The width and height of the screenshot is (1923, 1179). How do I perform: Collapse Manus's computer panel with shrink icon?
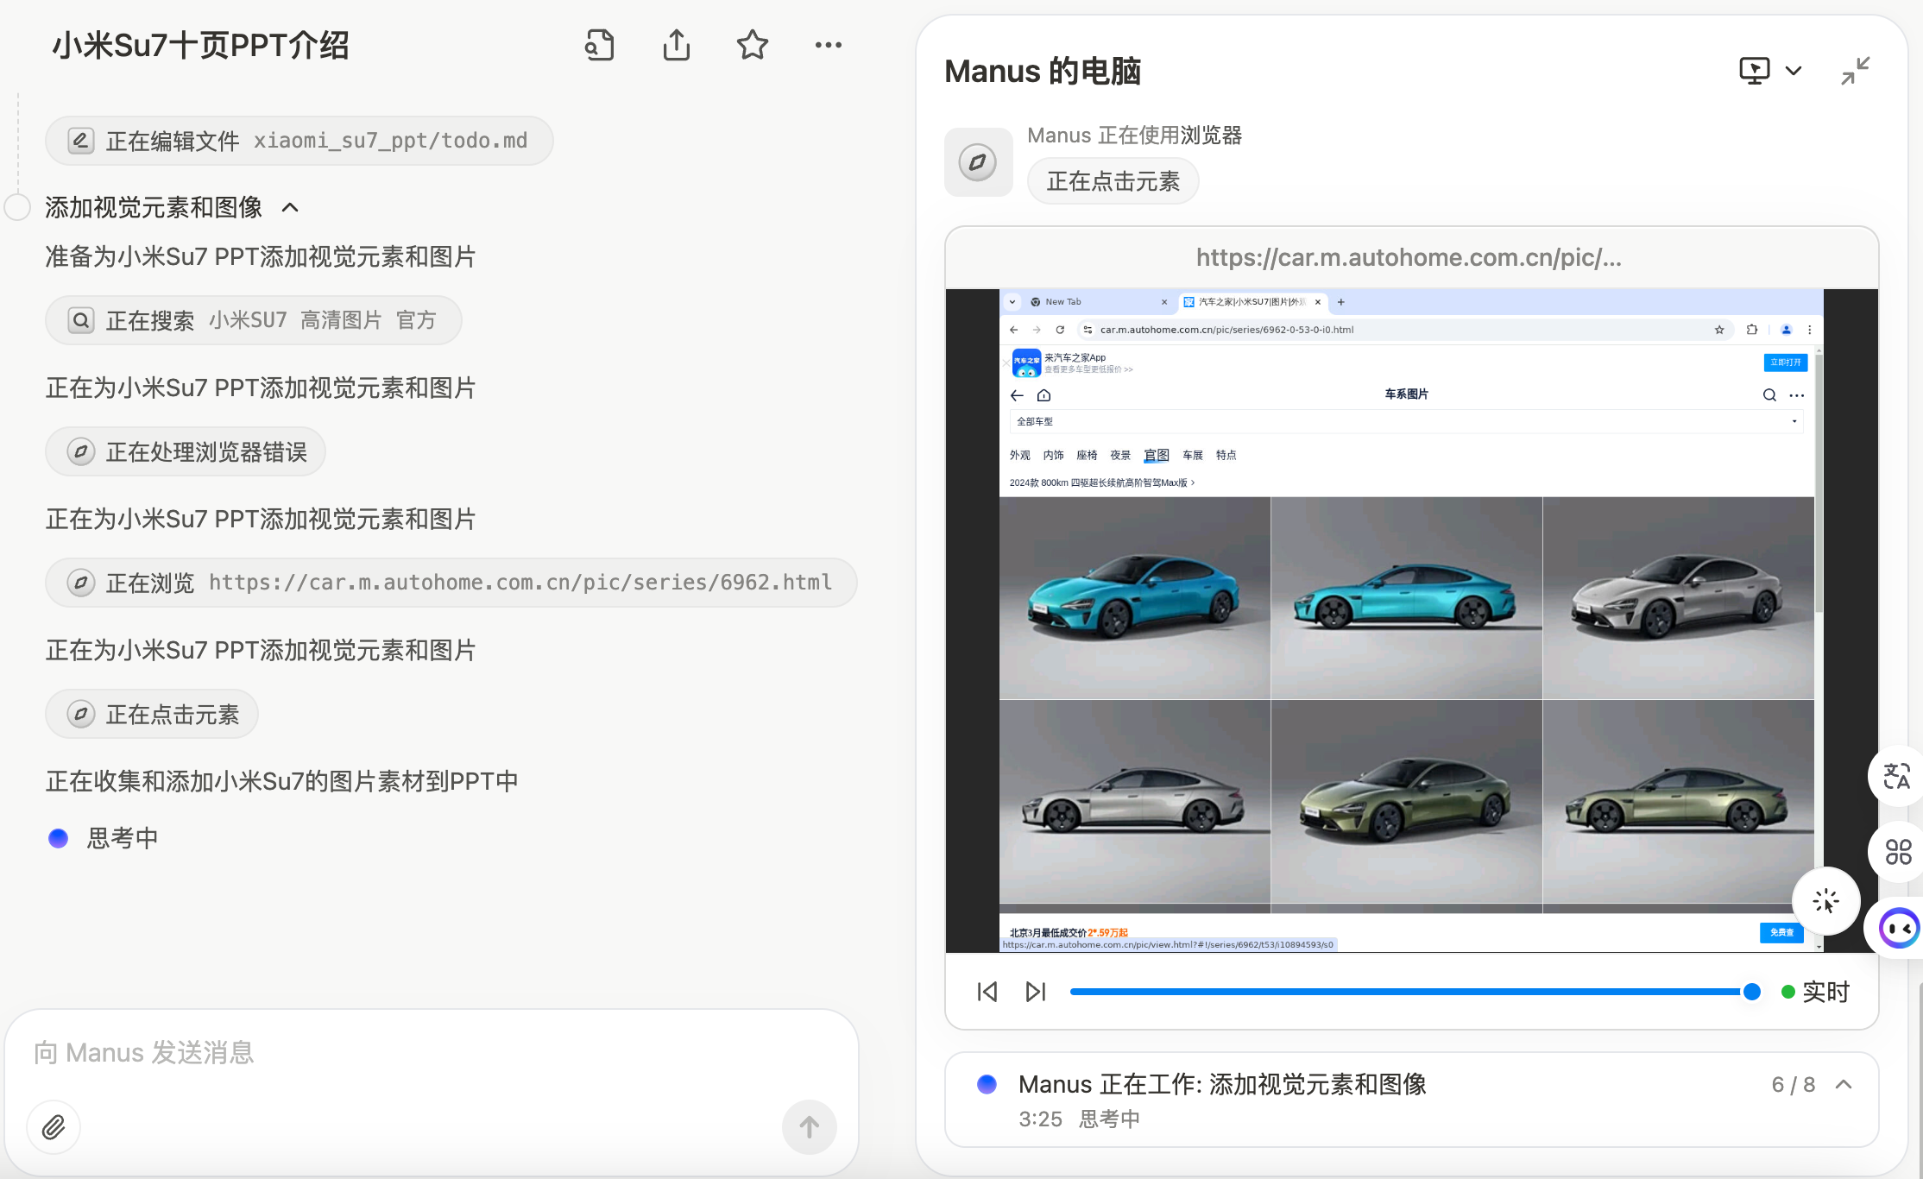coord(1856,71)
